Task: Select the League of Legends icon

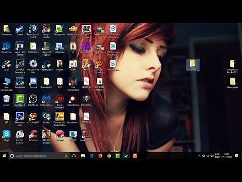Action: (46, 49)
